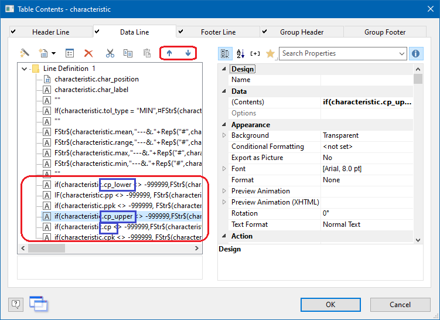The height and width of the screenshot is (320, 440).
Task: Click the copy icon in toolbar
Action: point(128,53)
